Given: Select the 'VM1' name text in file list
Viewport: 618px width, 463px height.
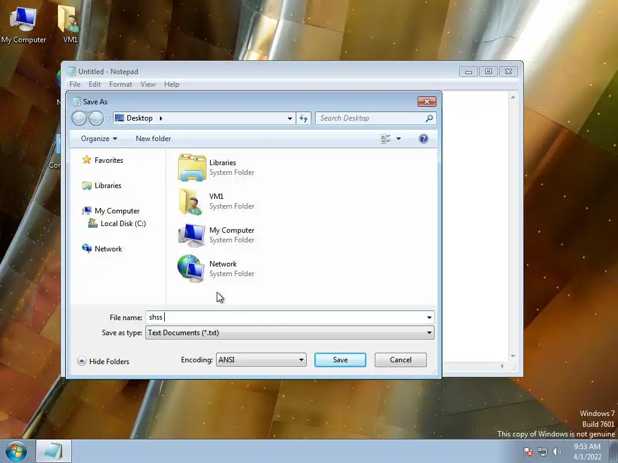Looking at the screenshot, I should [217, 196].
